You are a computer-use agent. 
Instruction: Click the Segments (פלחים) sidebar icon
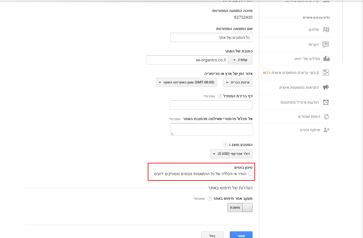pos(326,30)
